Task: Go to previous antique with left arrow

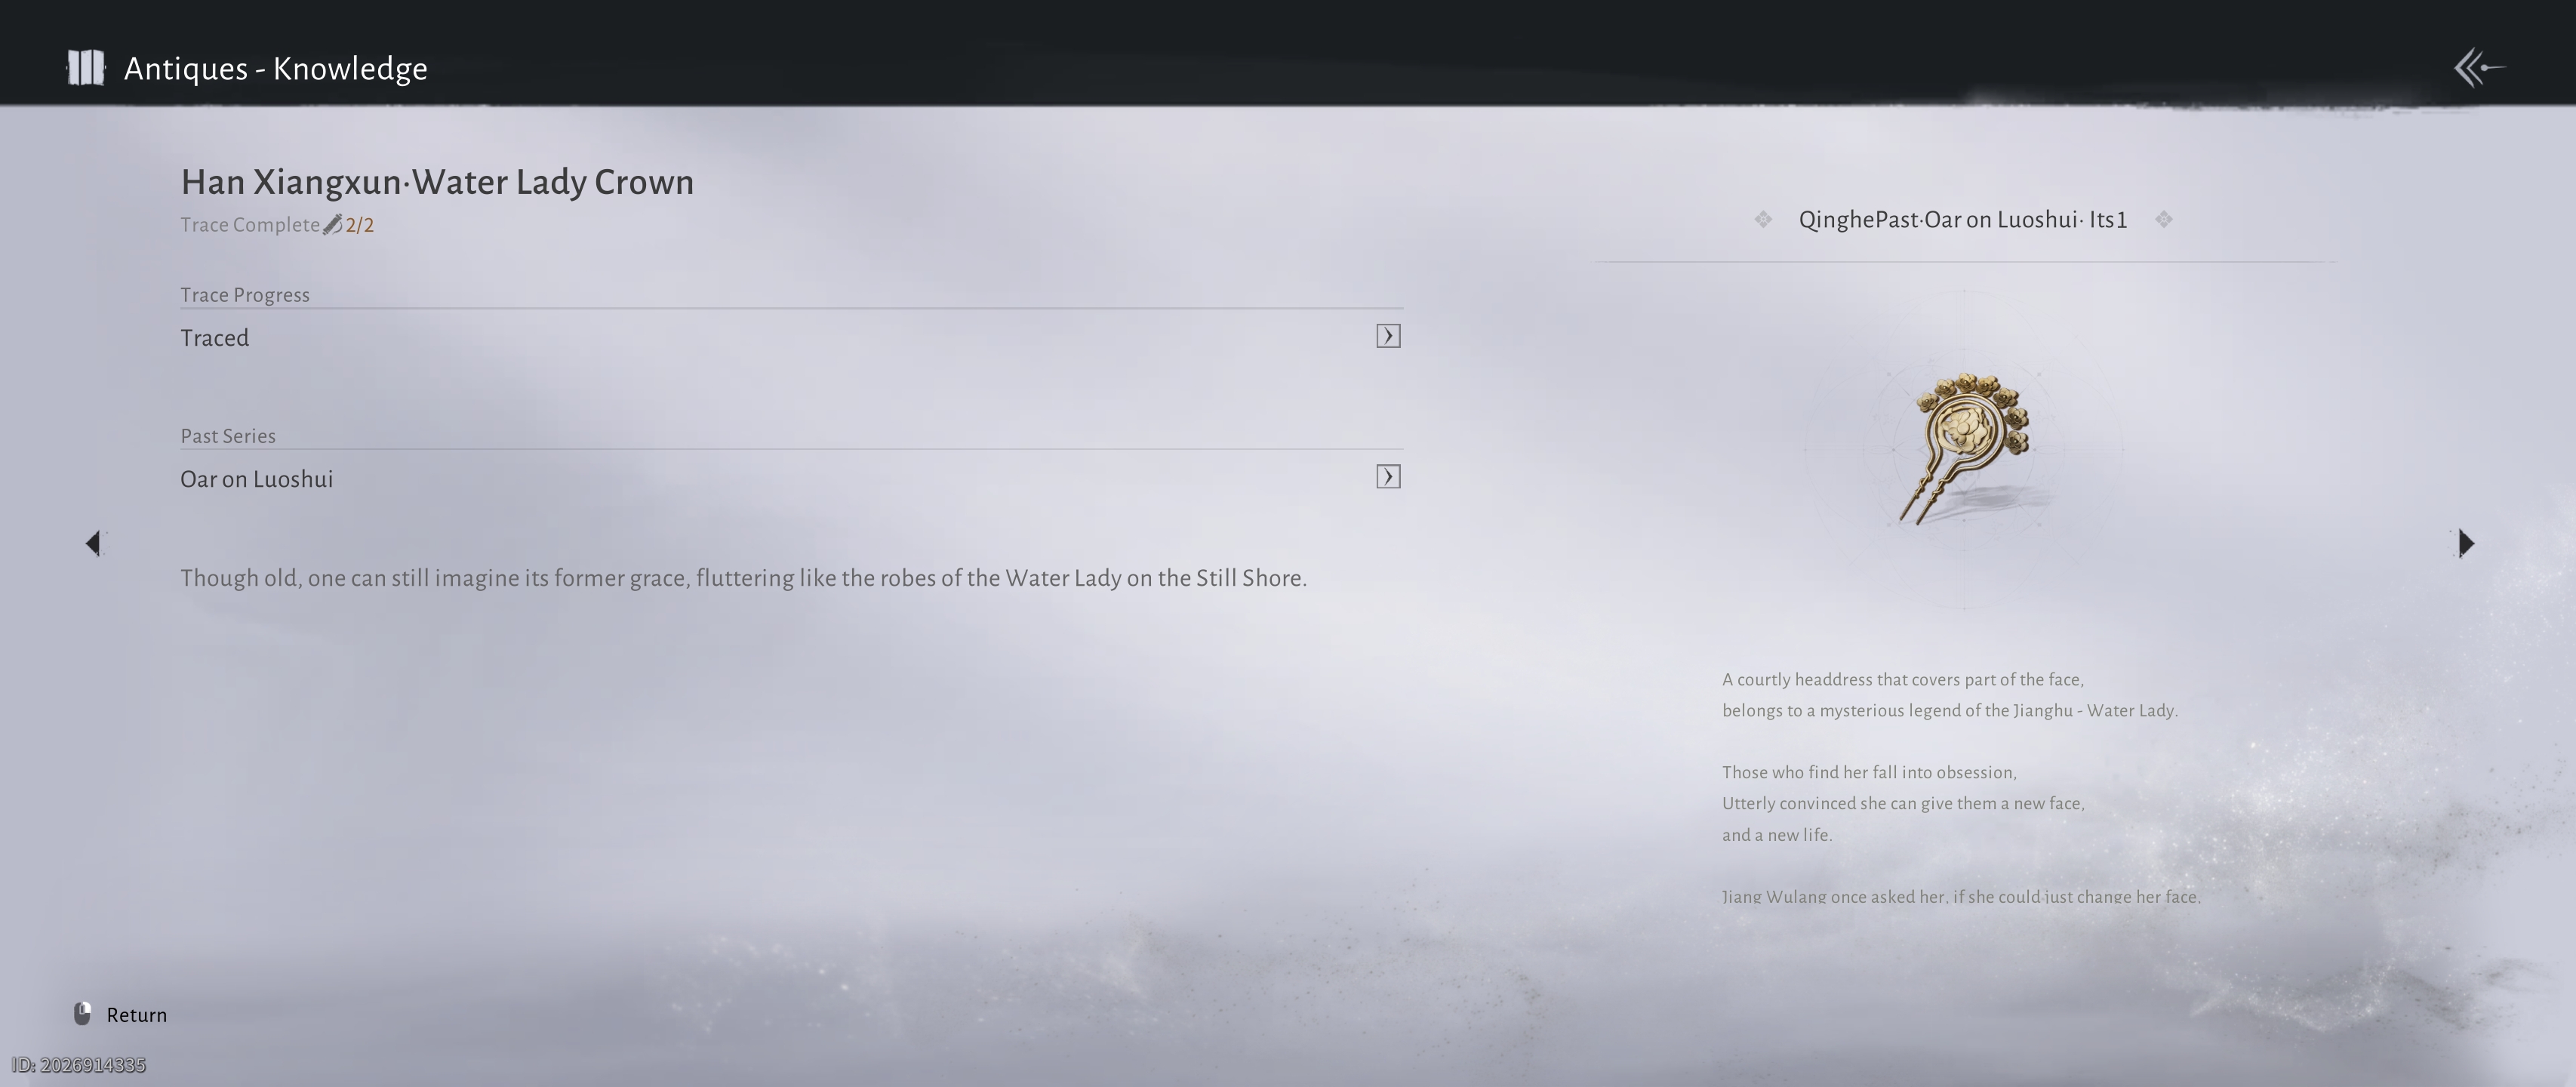Action: [93, 543]
